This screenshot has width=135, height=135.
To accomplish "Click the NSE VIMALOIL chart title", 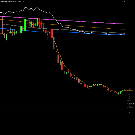I will 19,2.
